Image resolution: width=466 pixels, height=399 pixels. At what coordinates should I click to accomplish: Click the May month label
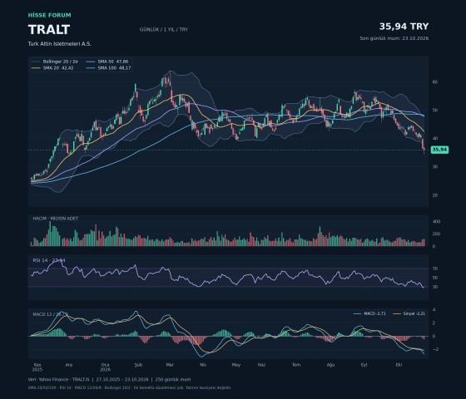tap(236, 365)
